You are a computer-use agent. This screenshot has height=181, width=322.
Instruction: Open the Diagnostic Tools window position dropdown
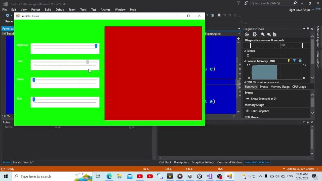(304, 29)
